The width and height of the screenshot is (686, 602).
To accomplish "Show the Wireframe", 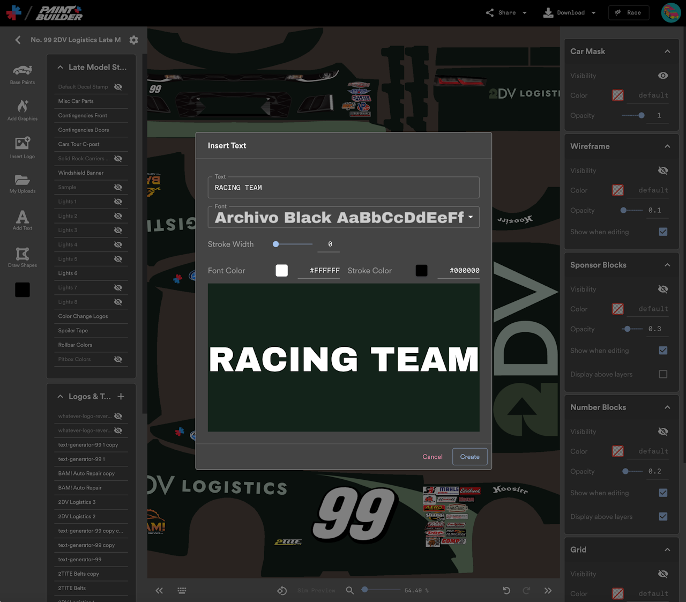I will [663, 170].
